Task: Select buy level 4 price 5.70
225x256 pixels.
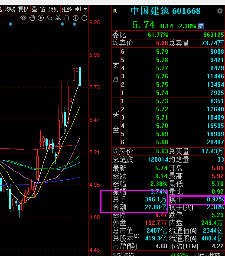Action: point(162,126)
